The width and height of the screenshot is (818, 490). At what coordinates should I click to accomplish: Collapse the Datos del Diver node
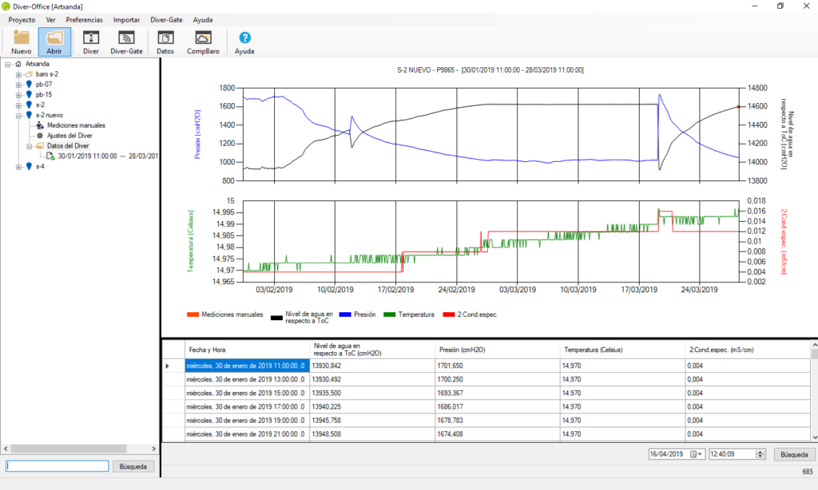pyautogui.click(x=30, y=147)
